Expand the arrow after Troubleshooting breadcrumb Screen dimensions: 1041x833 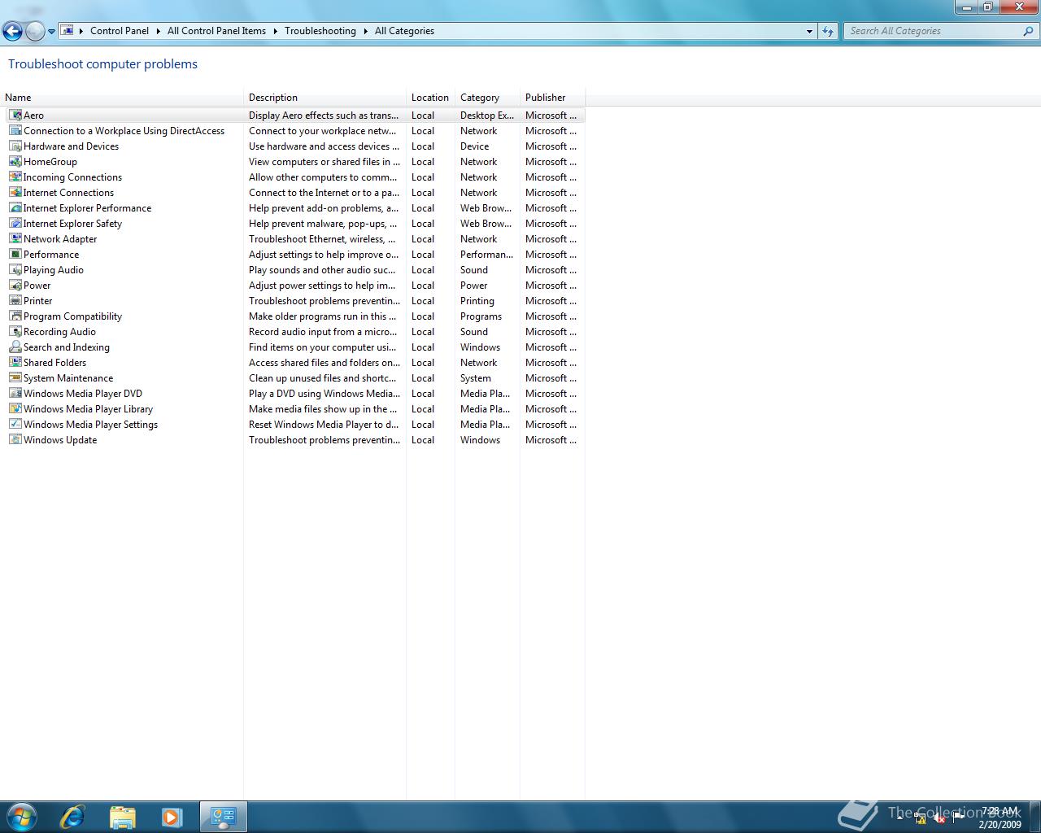(365, 31)
